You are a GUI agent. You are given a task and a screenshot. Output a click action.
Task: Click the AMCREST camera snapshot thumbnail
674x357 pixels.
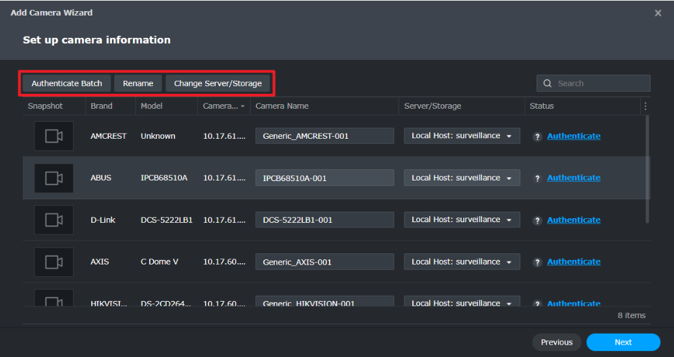click(54, 136)
